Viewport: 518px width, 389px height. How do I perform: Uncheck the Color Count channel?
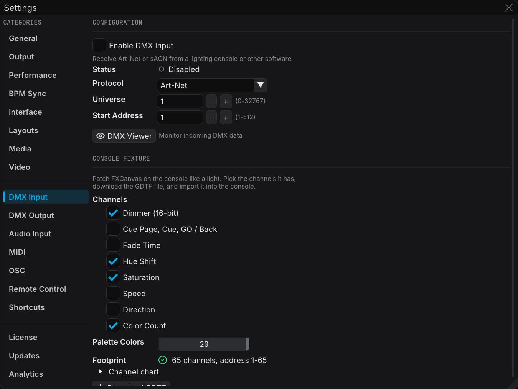tap(113, 326)
